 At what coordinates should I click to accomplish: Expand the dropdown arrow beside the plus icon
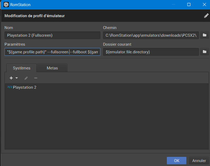17,78
